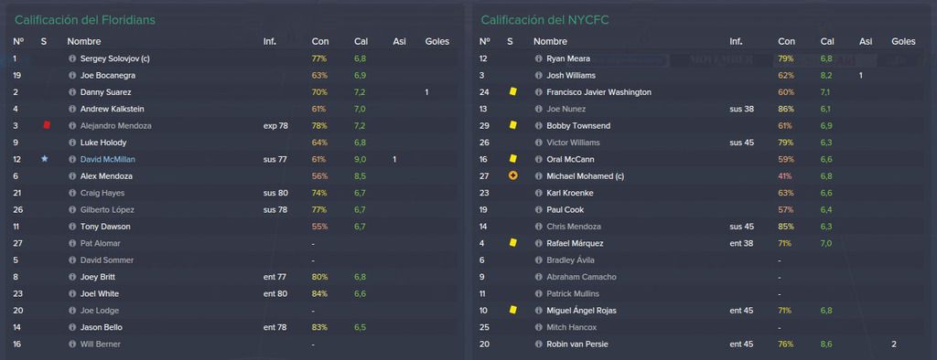Sort NYCFC players by Nombre header

coord(550,41)
